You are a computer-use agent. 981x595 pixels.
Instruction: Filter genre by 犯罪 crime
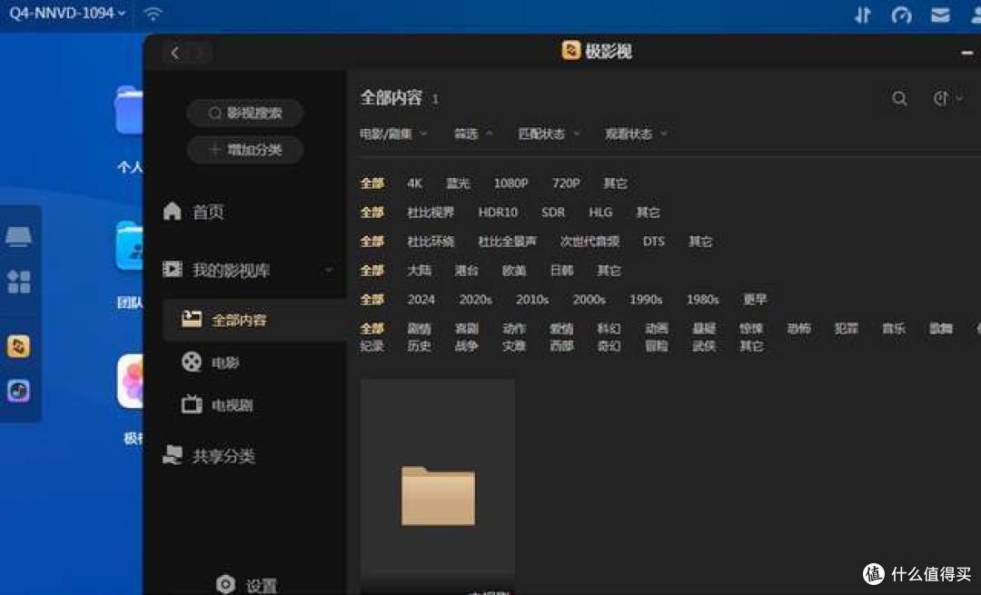point(847,329)
